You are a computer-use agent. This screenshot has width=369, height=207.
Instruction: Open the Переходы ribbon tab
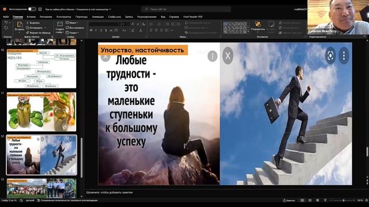(81, 17)
